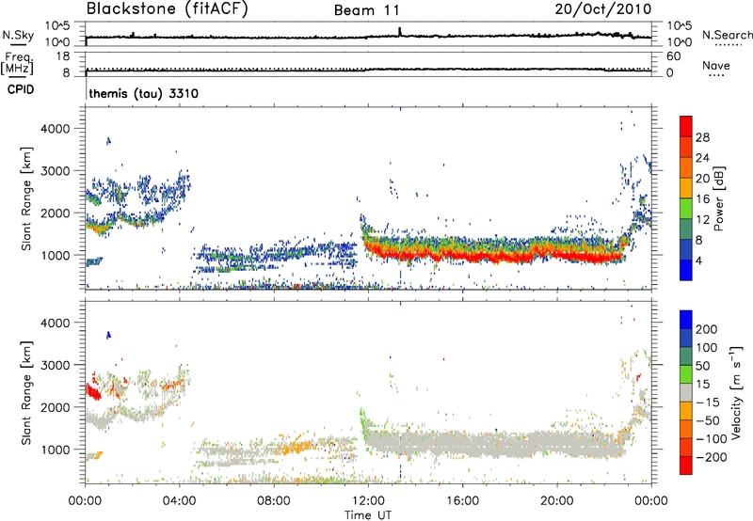Viewport: 753px width, 521px height.
Task: Click the 'Power [dB]' colorbar label
Action: (x=719, y=198)
